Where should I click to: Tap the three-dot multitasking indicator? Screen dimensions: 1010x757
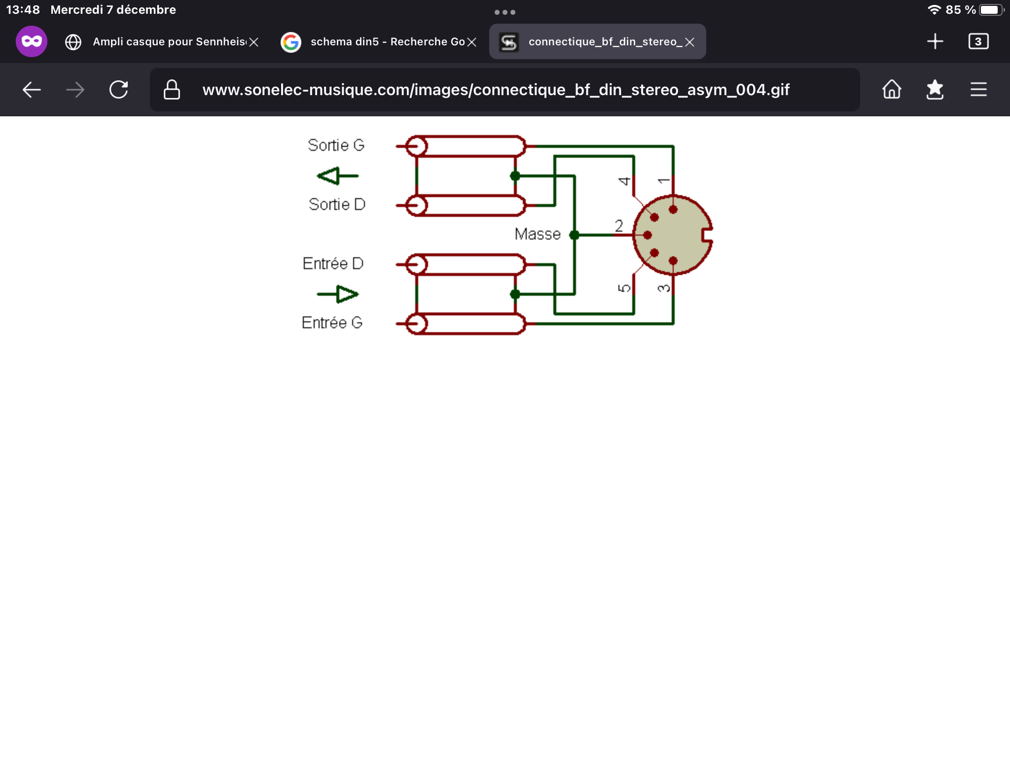pos(505,12)
